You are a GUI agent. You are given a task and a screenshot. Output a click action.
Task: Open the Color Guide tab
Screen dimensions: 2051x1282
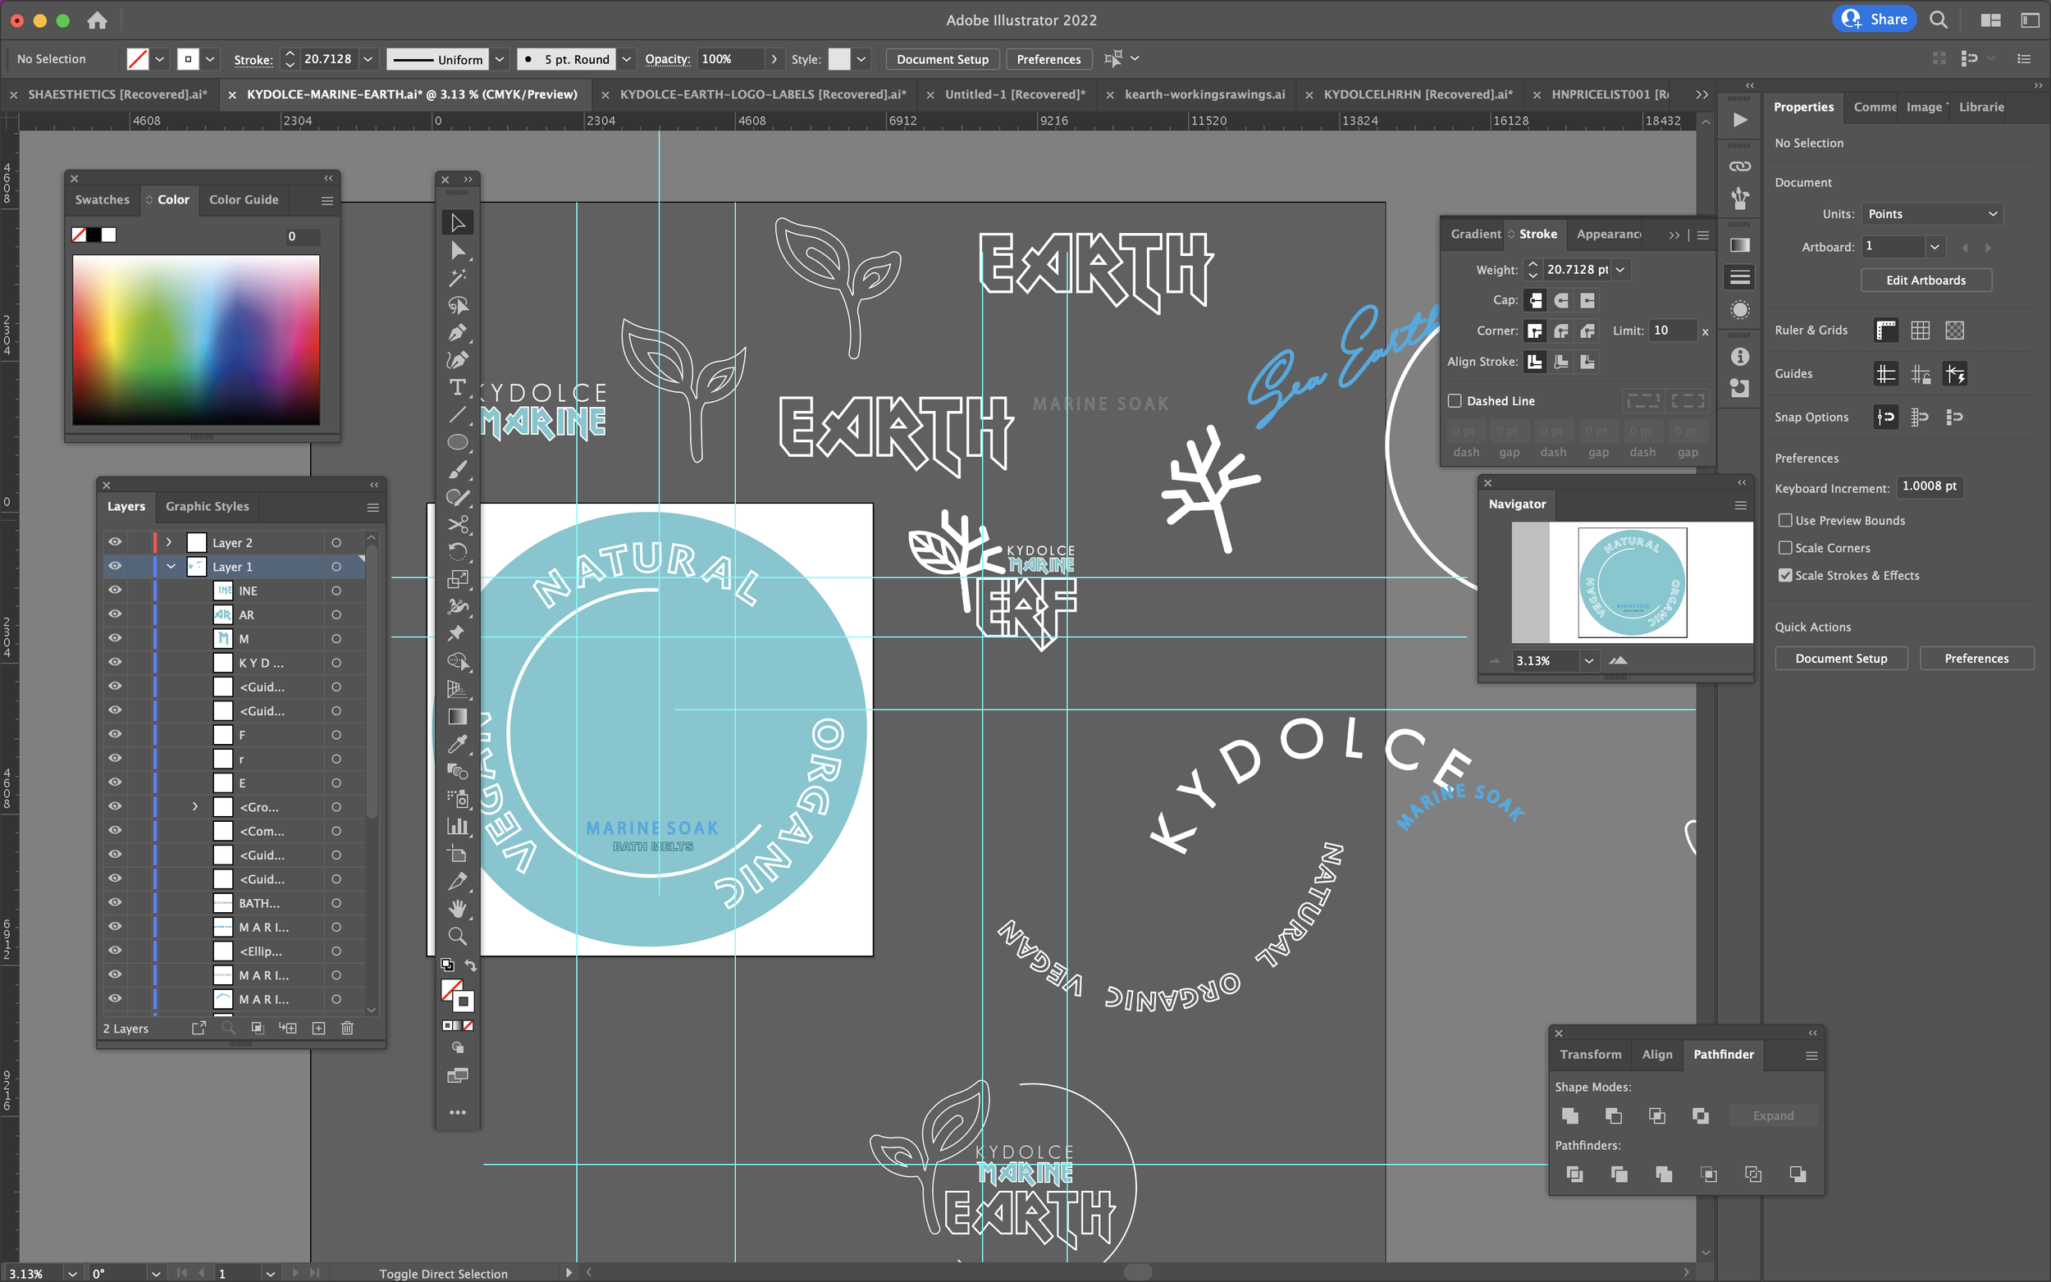(x=244, y=200)
